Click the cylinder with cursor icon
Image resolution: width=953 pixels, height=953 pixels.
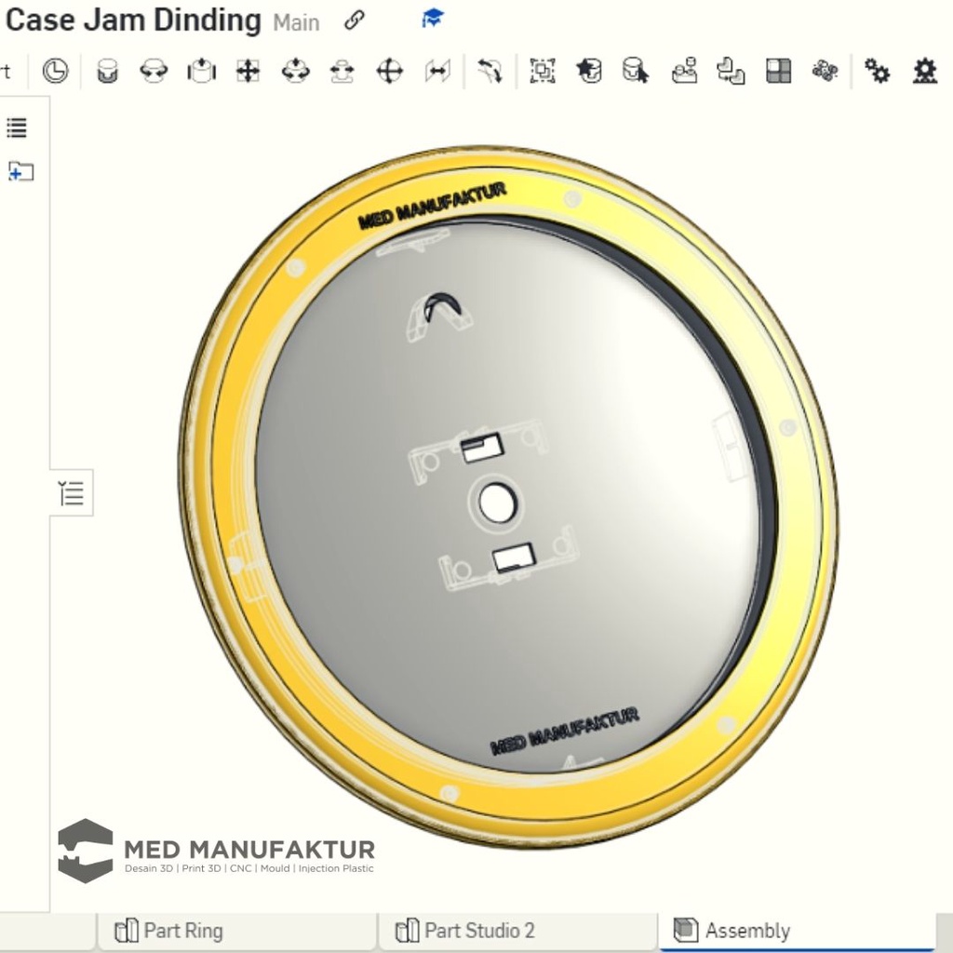click(636, 71)
